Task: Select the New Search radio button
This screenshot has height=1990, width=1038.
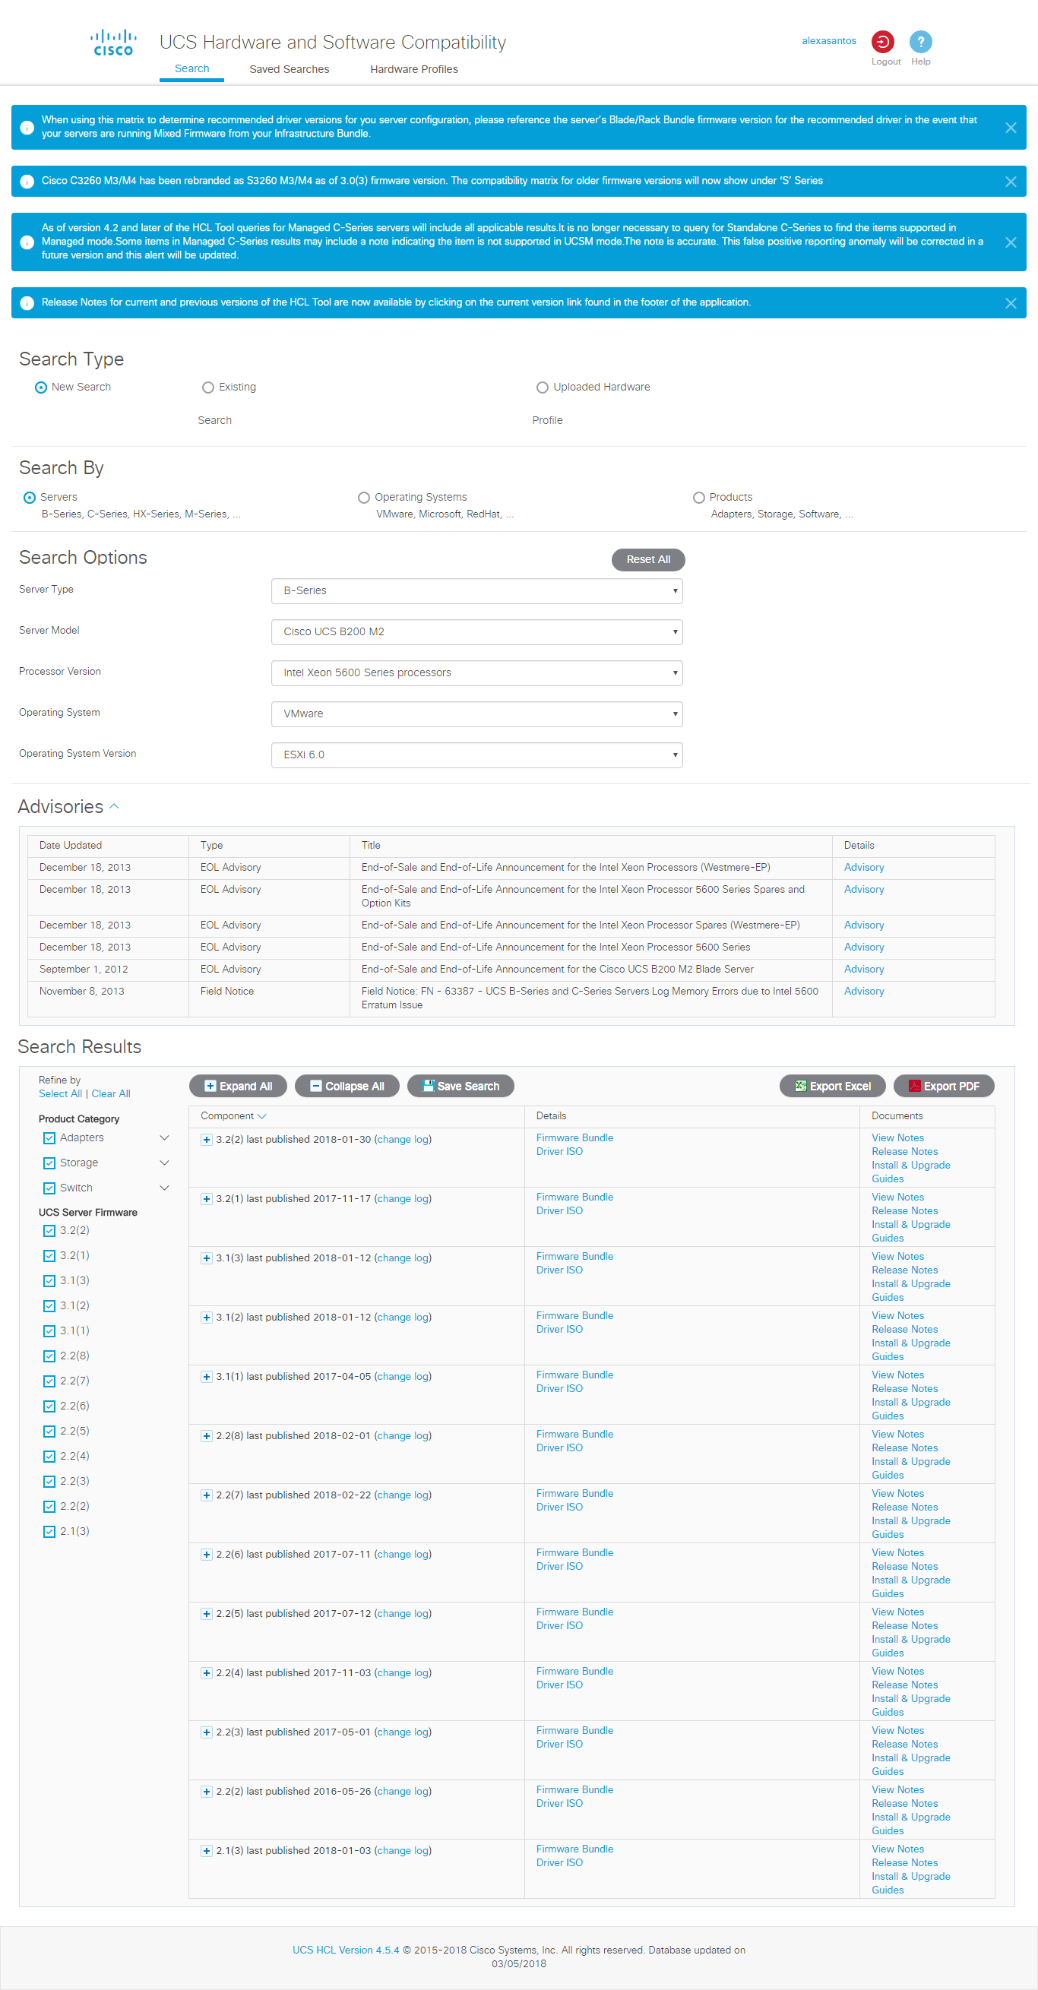Action: [x=41, y=388]
